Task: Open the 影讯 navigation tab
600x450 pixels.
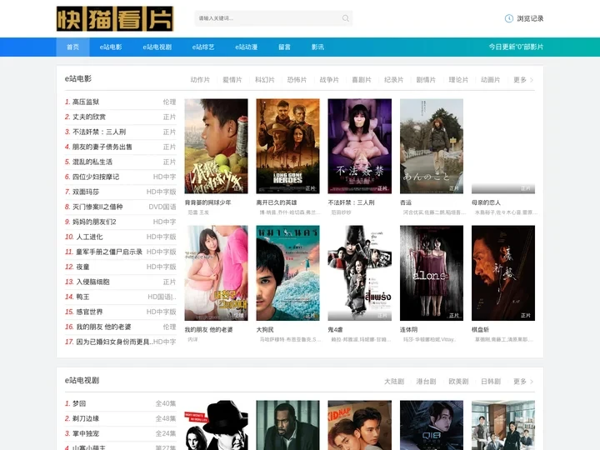Action: coord(317,47)
